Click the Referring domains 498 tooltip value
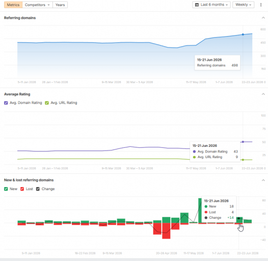268x261 pixels. click(234, 65)
